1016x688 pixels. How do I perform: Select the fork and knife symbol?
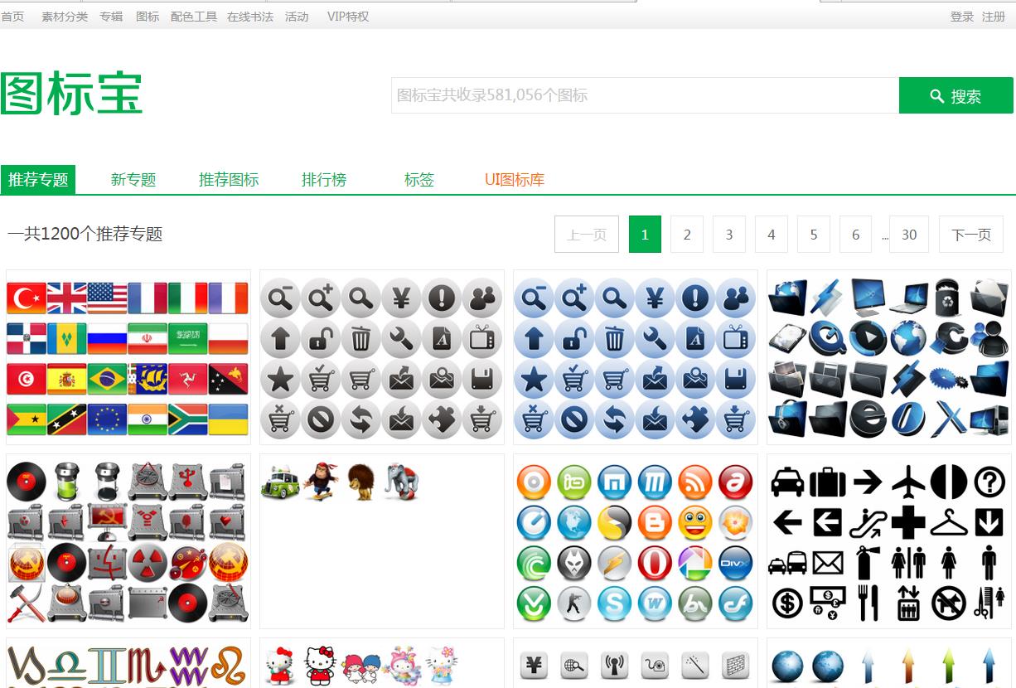click(x=868, y=603)
